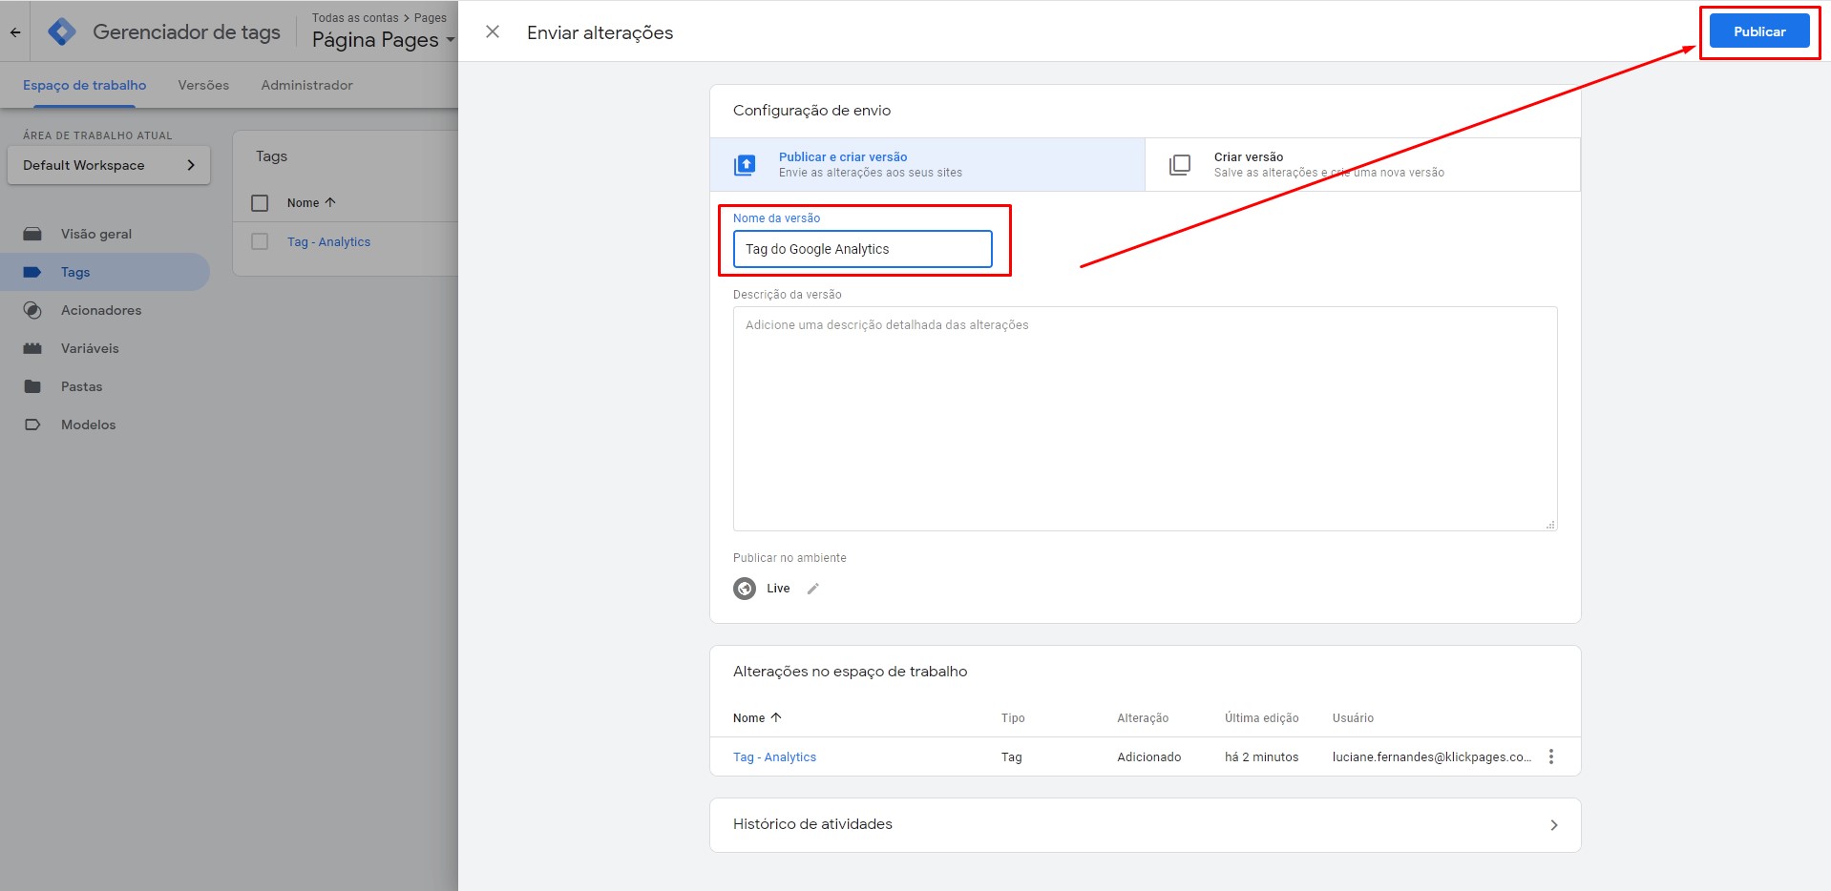
Task: Edit environment with the pencil icon
Action: [x=813, y=589]
